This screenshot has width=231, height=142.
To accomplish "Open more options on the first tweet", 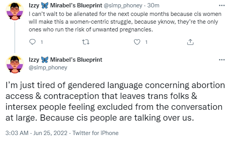I will point(222,5).
